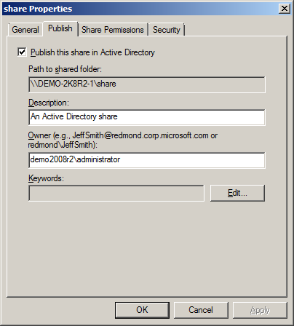Confirm changes with the OK button

click(x=142, y=310)
